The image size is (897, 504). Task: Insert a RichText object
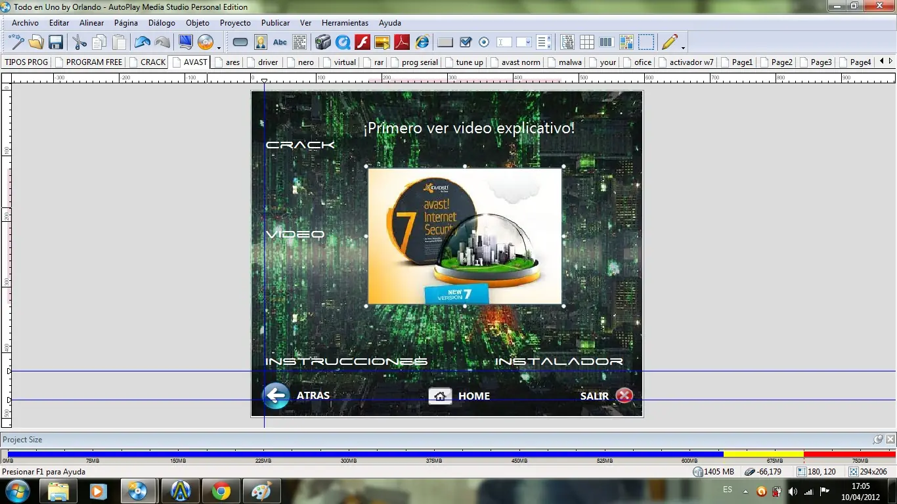coord(626,43)
